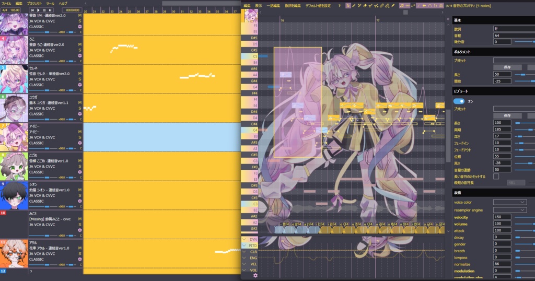
Task: Open settings gear for the セレネ track
Action: click(x=80, y=85)
